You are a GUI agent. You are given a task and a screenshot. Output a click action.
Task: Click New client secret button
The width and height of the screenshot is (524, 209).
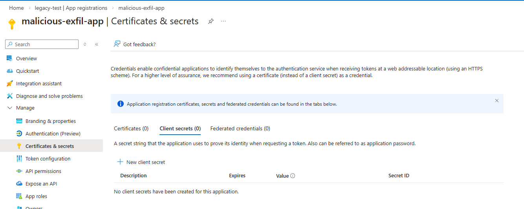pyautogui.click(x=141, y=162)
